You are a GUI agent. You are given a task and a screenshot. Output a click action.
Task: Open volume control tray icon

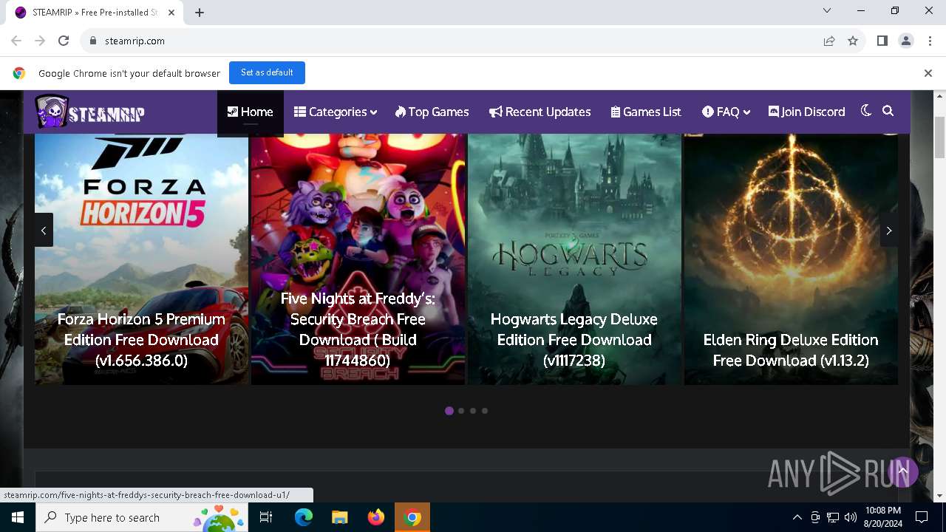[x=851, y=517]
